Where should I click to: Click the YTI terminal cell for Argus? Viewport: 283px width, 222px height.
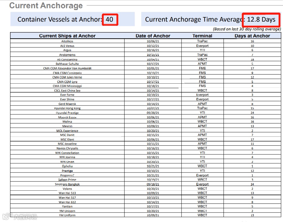click(202, 50)
